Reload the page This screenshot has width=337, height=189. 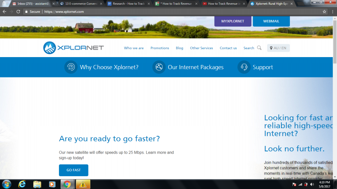18,11
